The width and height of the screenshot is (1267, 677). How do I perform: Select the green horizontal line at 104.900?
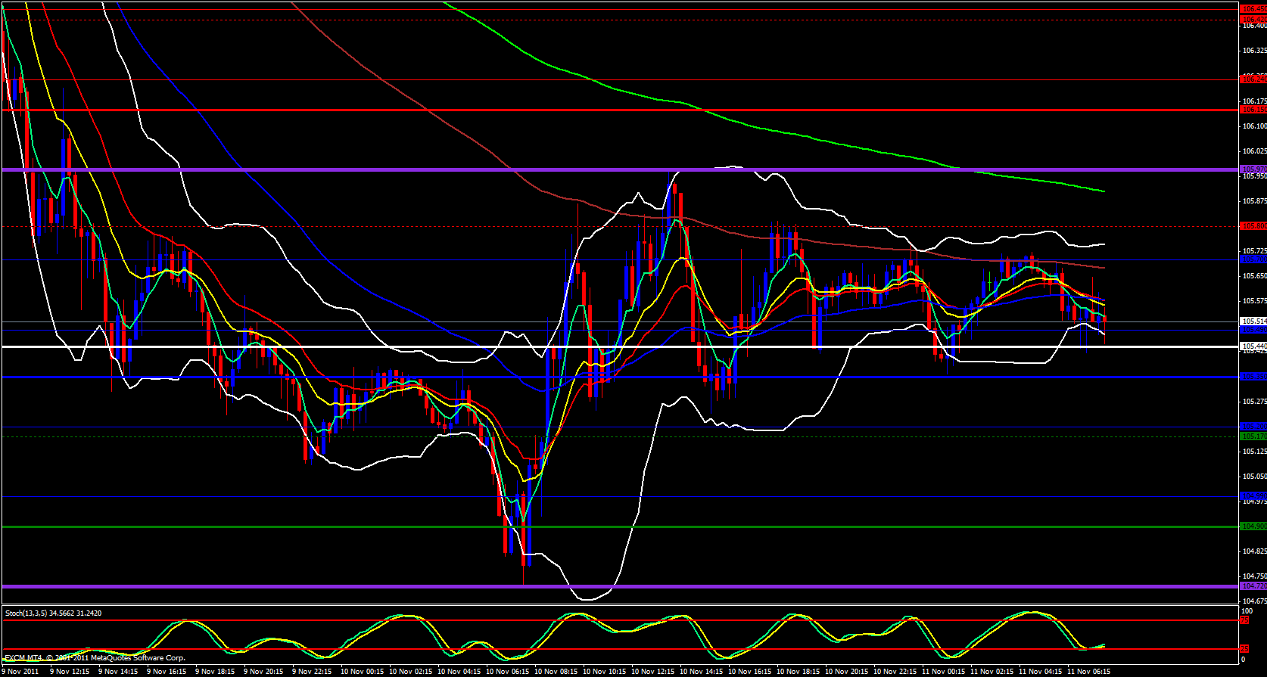click(x=619, y=526)
